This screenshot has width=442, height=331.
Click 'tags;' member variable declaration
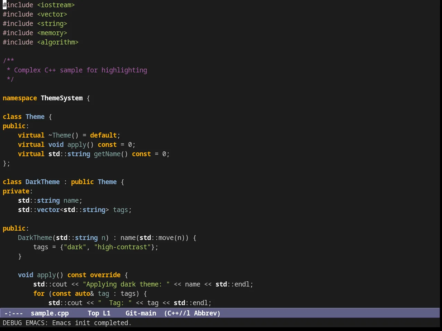tap(122, 210)
